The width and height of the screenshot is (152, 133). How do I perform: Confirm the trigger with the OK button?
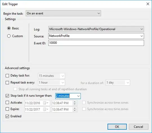pyautogui.click(x=117, y=127)
